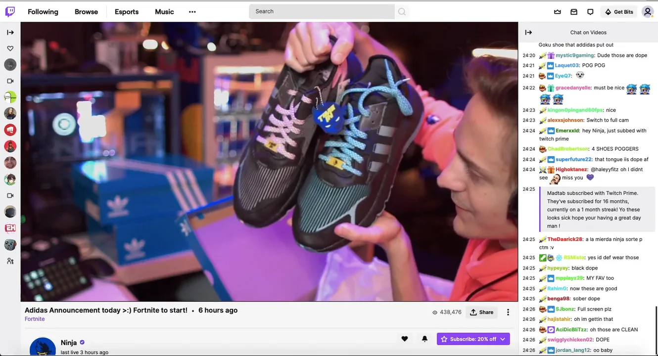Open the video options three-dot menu

pyautogui.click(x=508, y=312)
